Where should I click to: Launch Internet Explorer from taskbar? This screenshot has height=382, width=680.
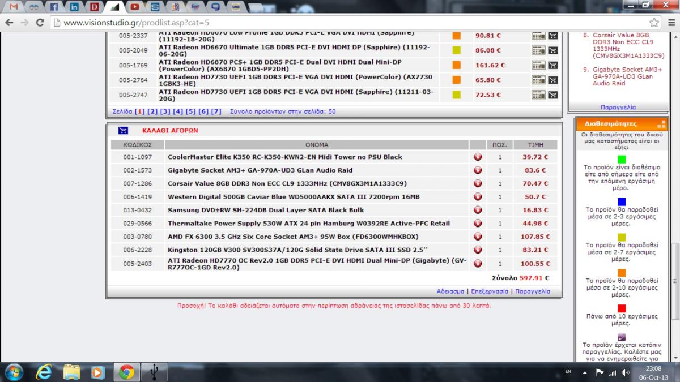[44, 372]
